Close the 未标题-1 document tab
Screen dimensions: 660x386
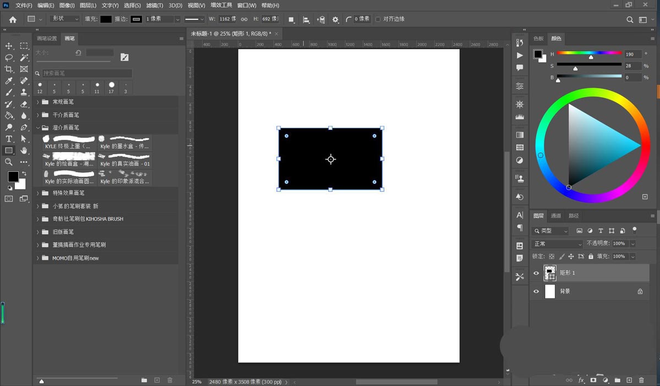click(276, 34)
